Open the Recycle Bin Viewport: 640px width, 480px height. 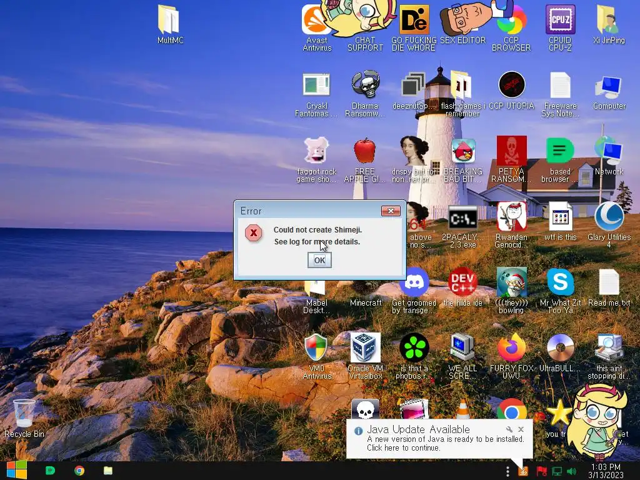click(24, 418)
